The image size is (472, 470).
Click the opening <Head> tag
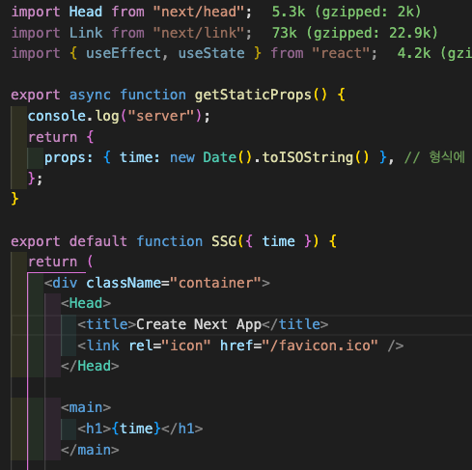coord(86,303)
